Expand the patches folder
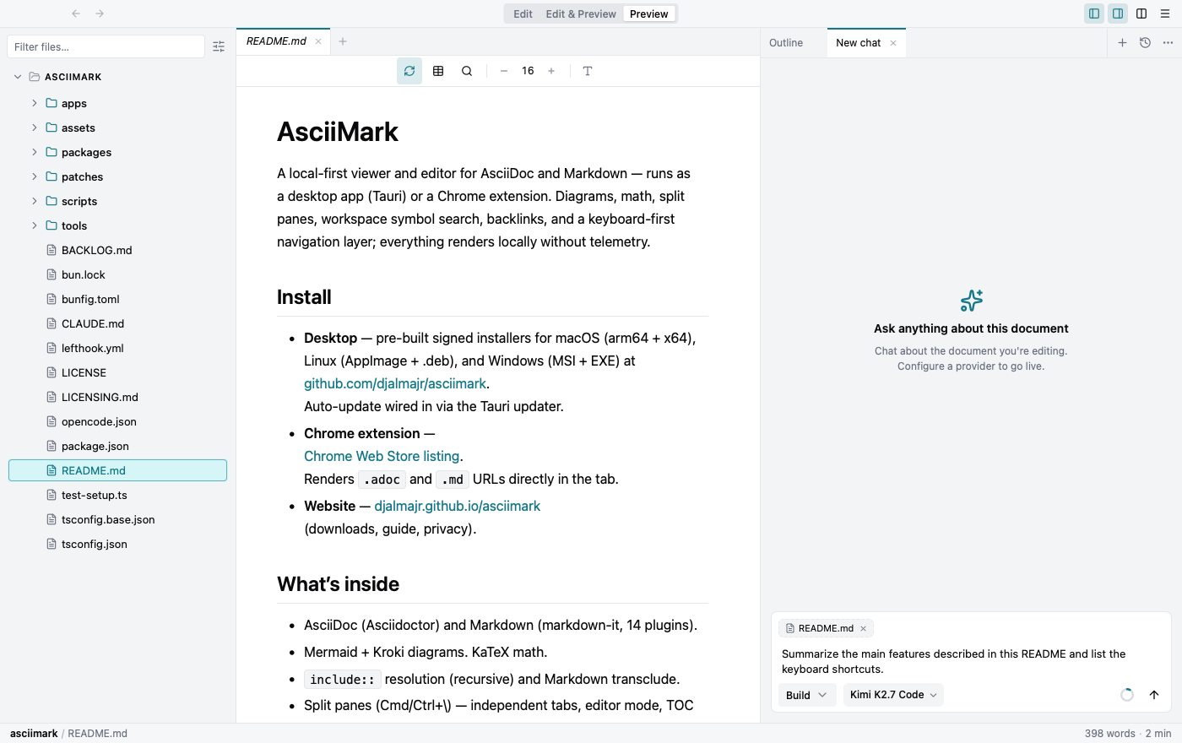1182x743 pixels. 35,176
